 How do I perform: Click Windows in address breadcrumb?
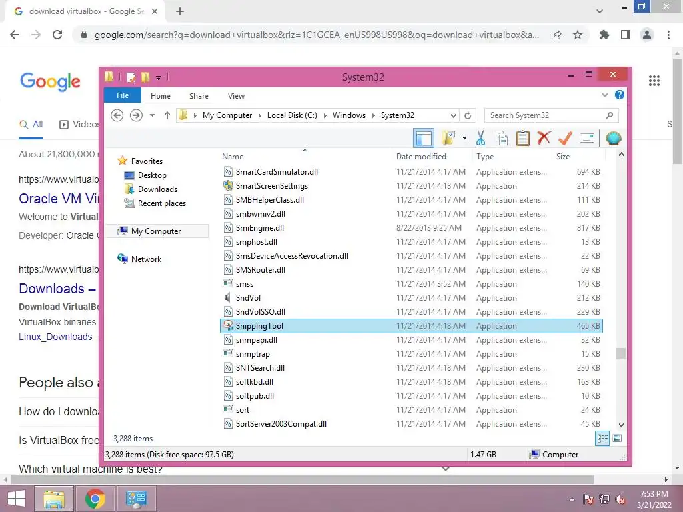(349, 115)
